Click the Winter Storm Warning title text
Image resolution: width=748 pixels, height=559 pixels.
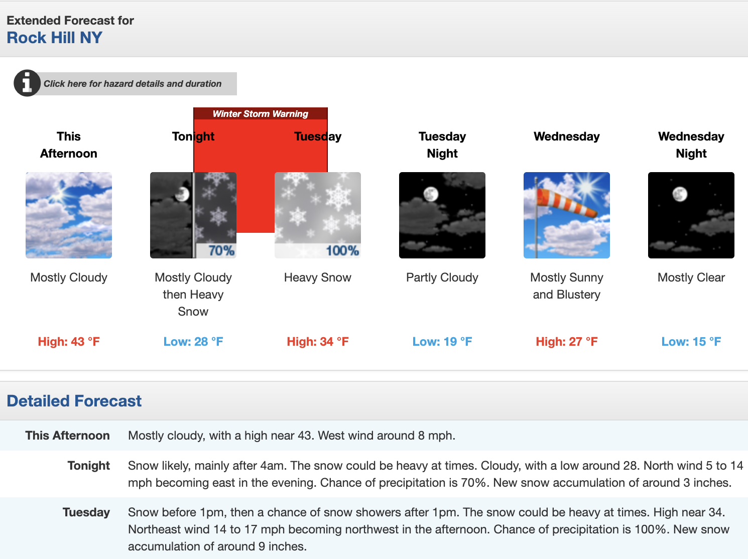click(260, 114)
